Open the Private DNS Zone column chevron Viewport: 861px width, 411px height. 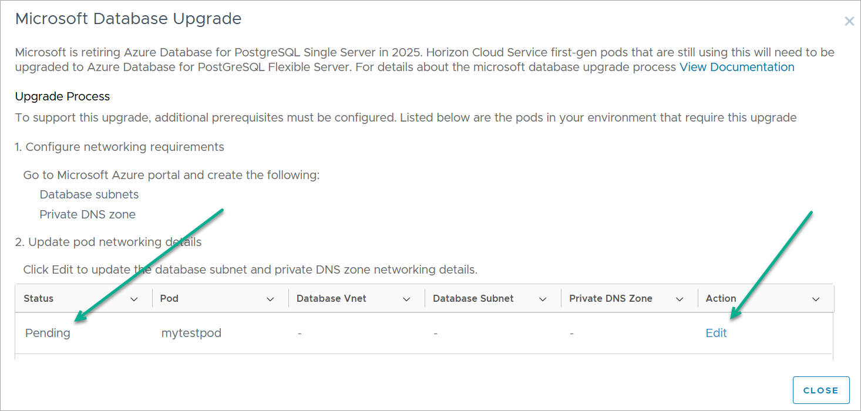click(x=680, y=299)
